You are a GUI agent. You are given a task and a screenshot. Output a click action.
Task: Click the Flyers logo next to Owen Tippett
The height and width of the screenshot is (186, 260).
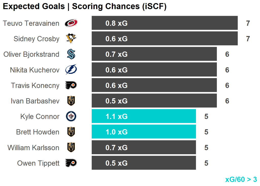[71, 163]
